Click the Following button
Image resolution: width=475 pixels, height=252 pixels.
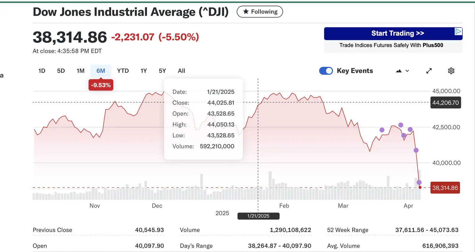(260, 12)
